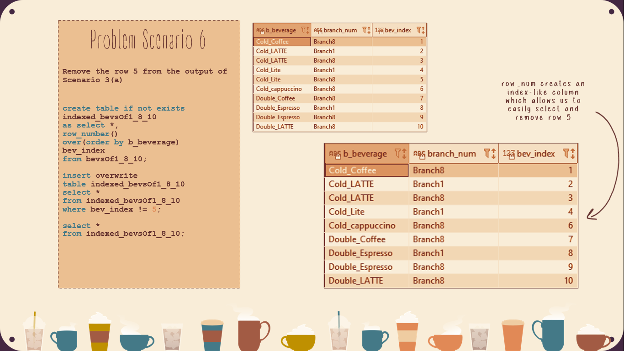Toggle sort order on the bev_index column
The height and width of the screenshot is (351, 624).
pyautogui.click(x=423, y=30)
